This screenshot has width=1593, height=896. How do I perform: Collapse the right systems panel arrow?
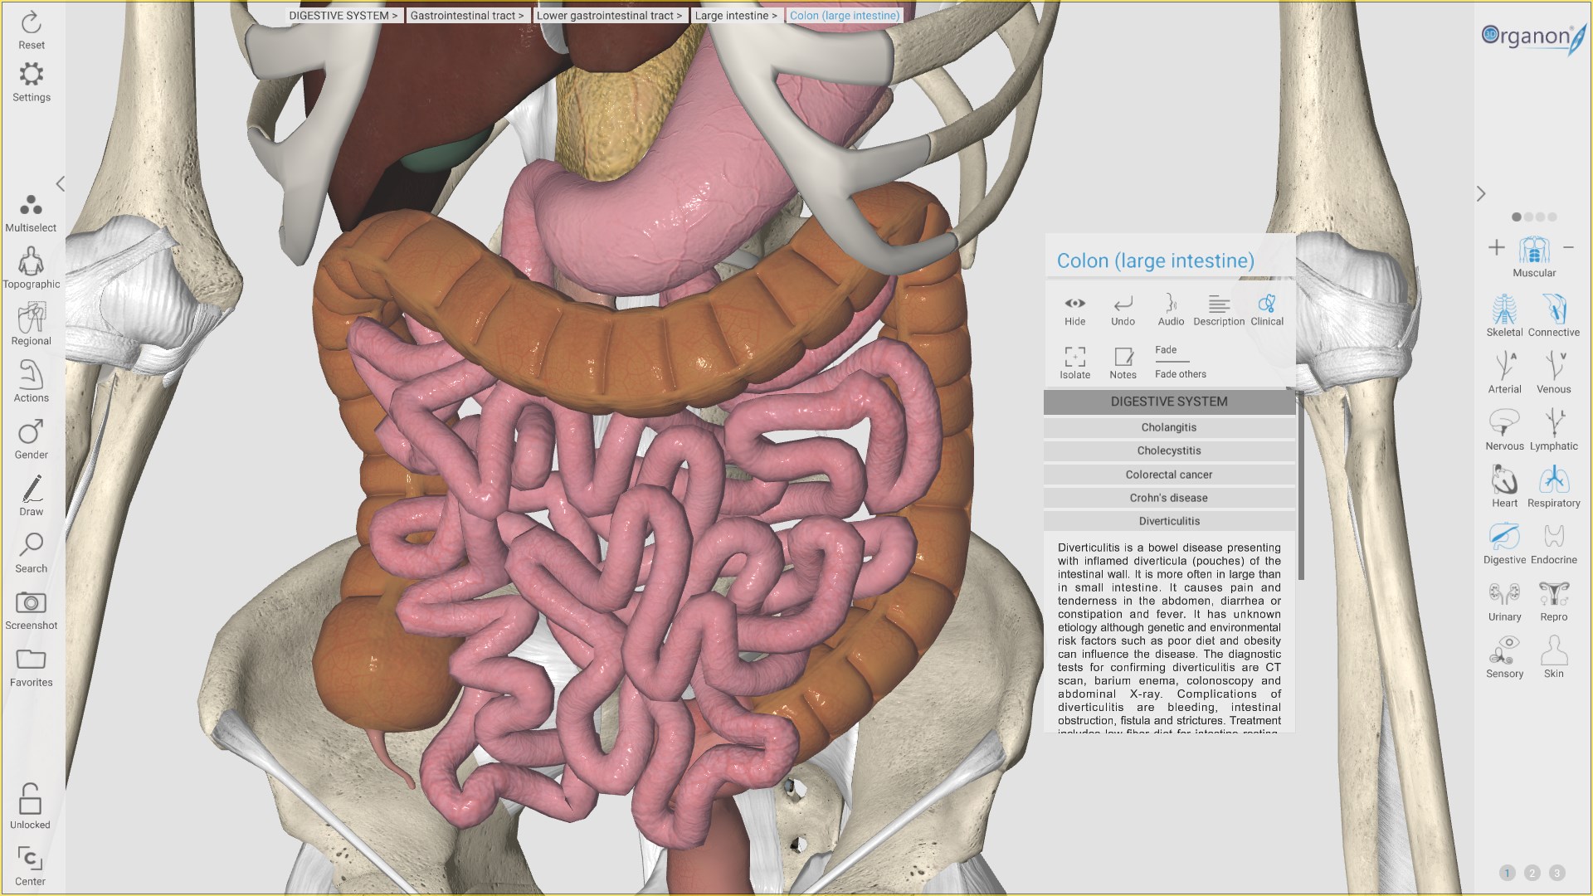(x=1481, y=194)
